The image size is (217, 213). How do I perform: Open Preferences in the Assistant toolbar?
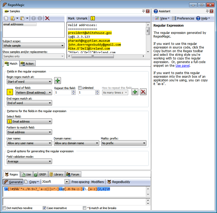[183, 19]
